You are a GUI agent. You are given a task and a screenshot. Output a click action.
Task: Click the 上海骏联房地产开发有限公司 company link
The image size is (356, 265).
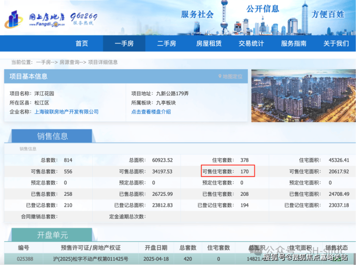[66, 112]
